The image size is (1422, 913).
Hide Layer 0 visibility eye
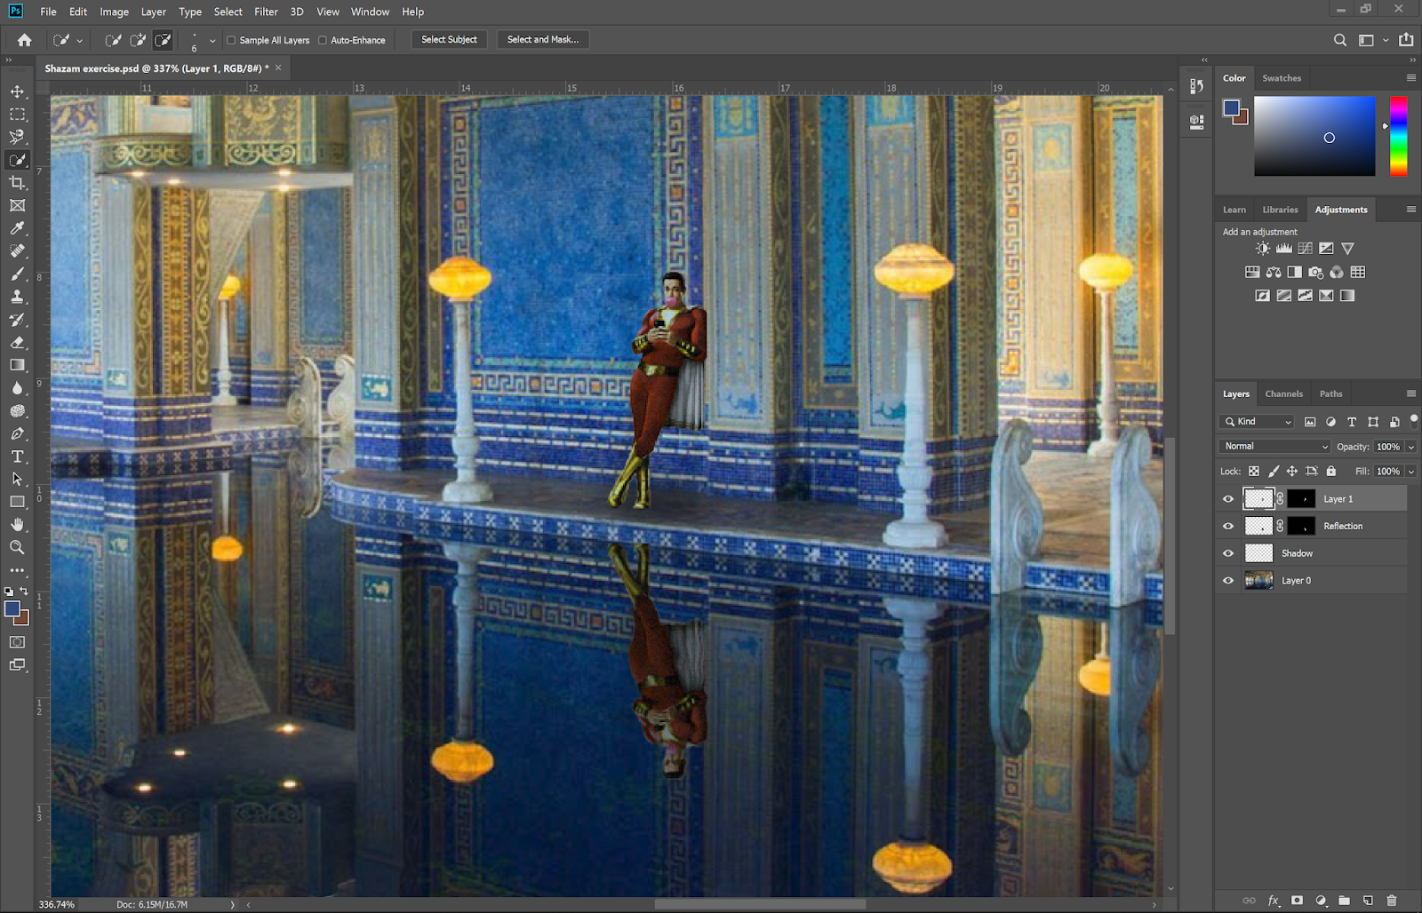[1228, 581]
